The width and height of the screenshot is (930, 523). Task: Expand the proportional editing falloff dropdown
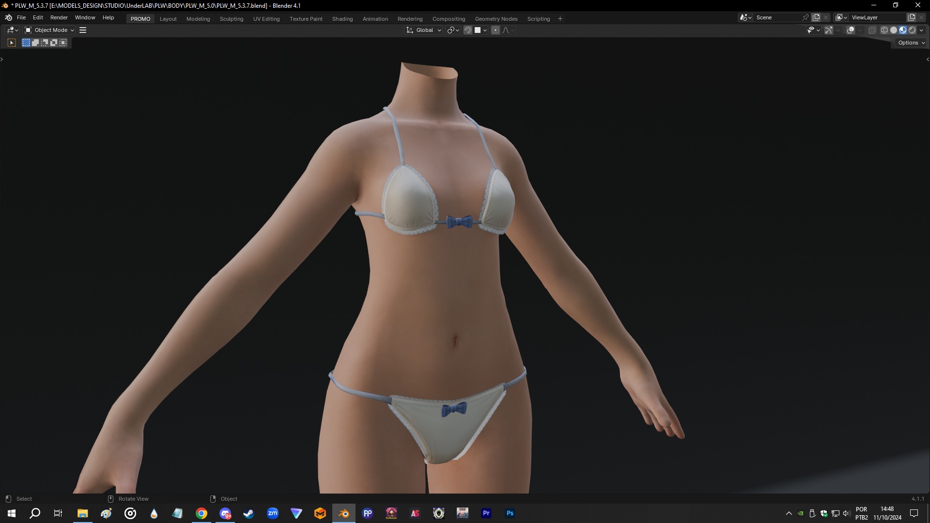[x=511, y=30]
